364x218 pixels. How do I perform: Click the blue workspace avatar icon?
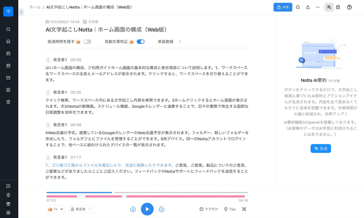(8, 12)
